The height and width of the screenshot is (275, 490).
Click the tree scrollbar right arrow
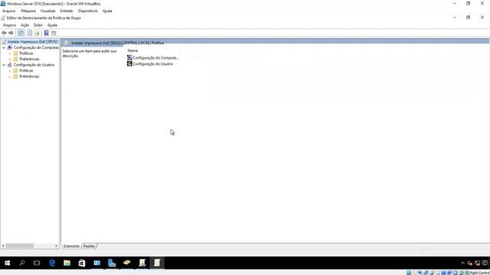click(56, 246)
